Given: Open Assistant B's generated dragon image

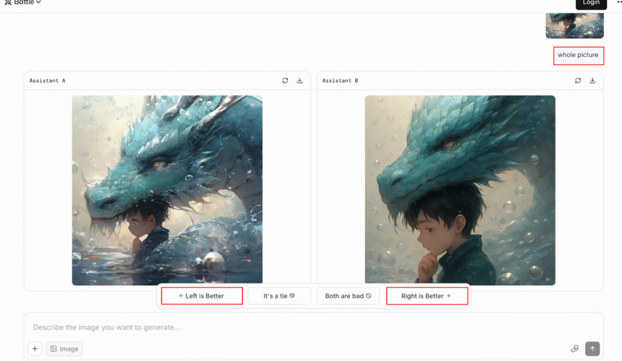Looking at the screenshot, I should [x=460, y=190].
